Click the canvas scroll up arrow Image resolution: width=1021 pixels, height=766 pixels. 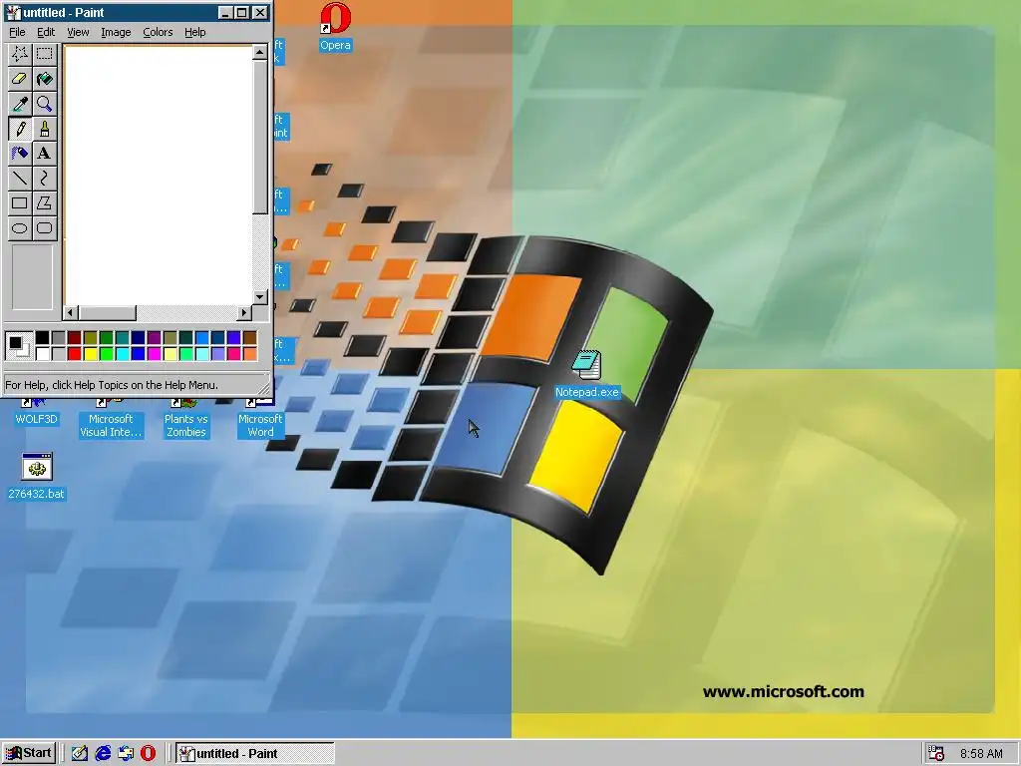(260, 52)
